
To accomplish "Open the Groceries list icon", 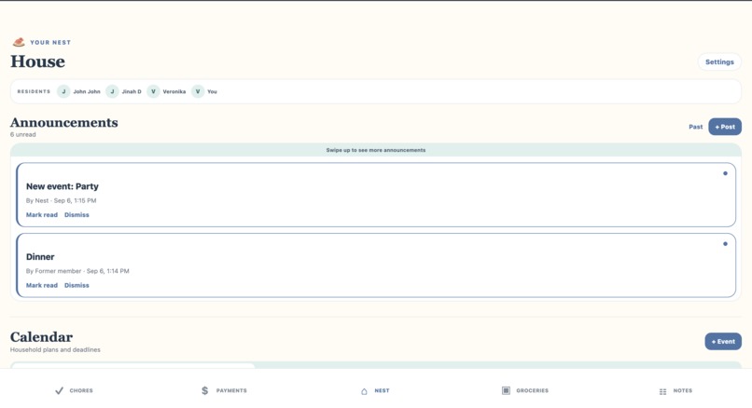I will pos(506,390).
